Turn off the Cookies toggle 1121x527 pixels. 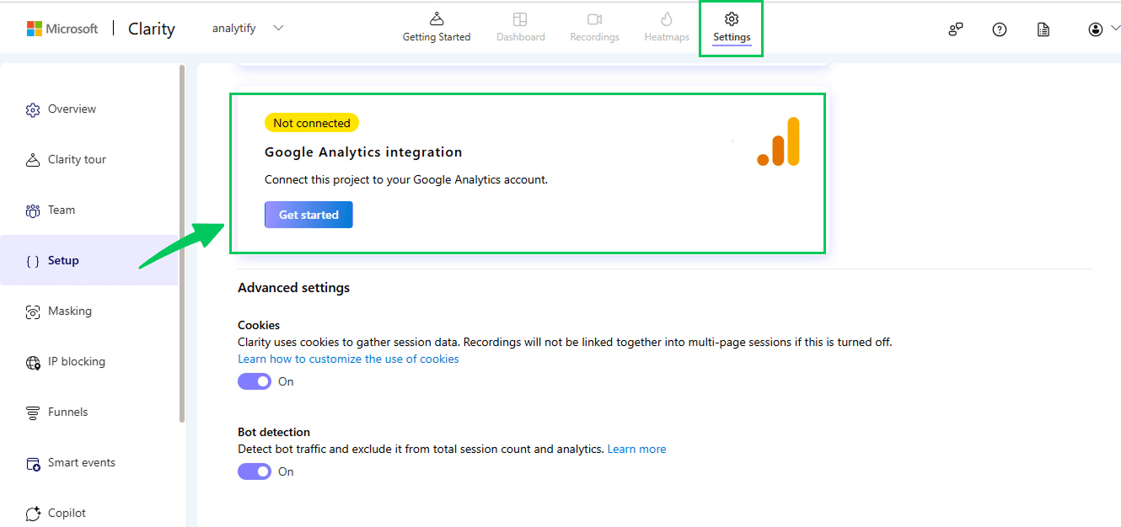[255, 381]
